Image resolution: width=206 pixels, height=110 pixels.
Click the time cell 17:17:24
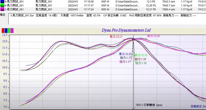(x=89, y=9)
